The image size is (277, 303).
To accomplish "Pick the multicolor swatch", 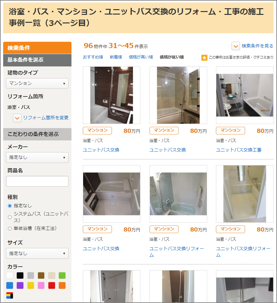I will tap(10, 295).
